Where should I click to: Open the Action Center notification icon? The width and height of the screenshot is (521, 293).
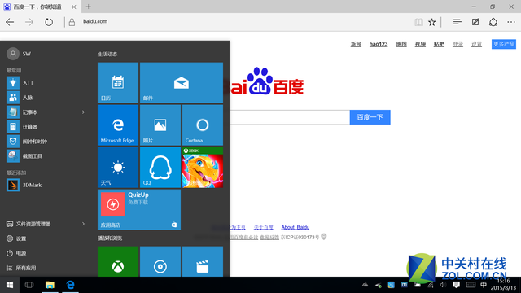[457, 285]
